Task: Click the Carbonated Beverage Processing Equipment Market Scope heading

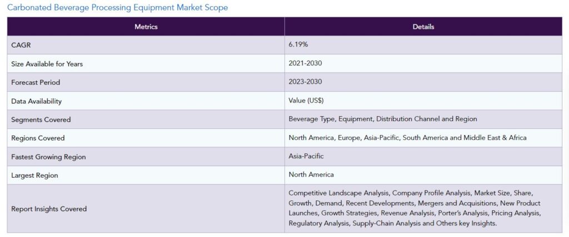Action: (118, 8)
